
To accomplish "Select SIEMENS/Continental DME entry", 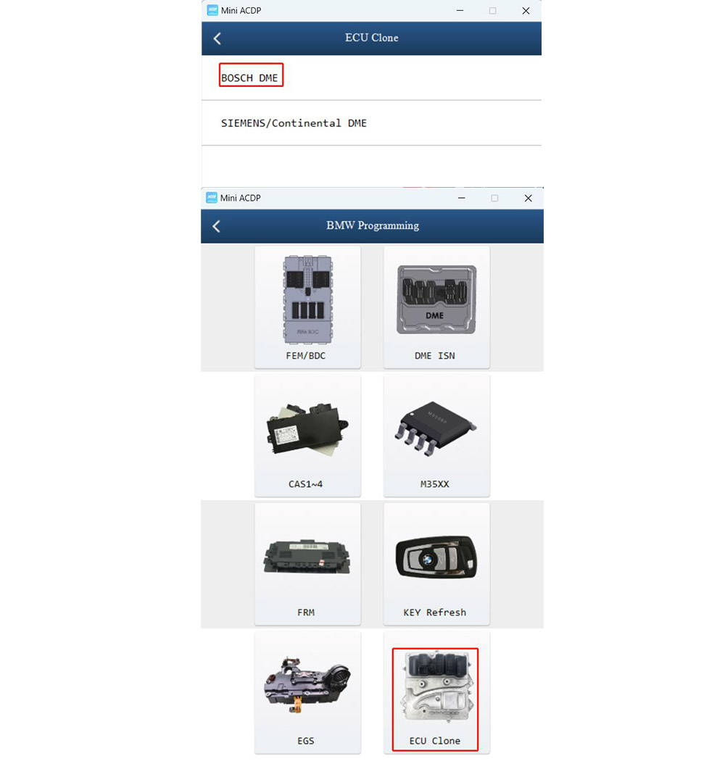I will 294,123.
